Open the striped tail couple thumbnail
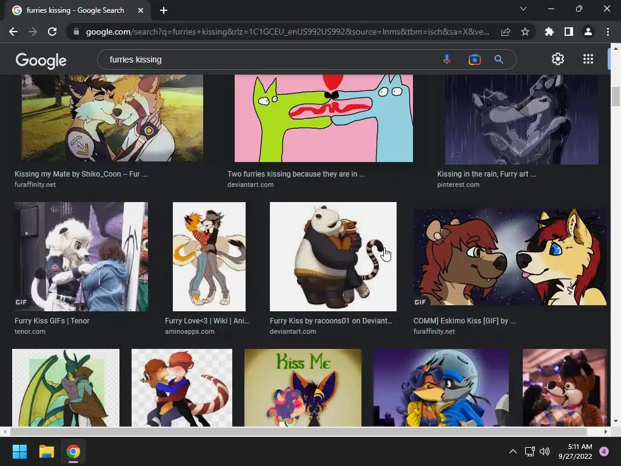This screenshot has width=621, height=466. coord(182,388)
